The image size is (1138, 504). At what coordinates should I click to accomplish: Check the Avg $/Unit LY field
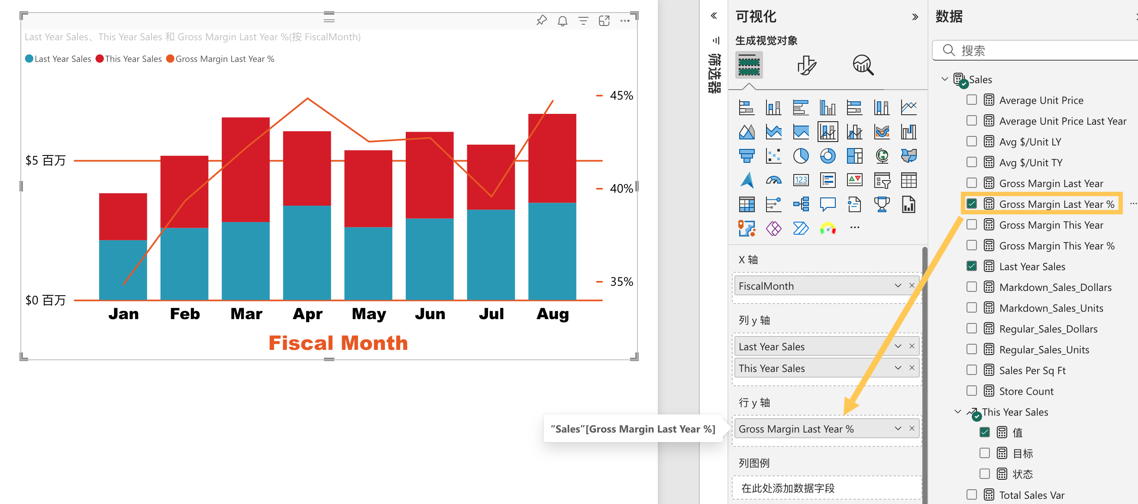click(971, 141)
